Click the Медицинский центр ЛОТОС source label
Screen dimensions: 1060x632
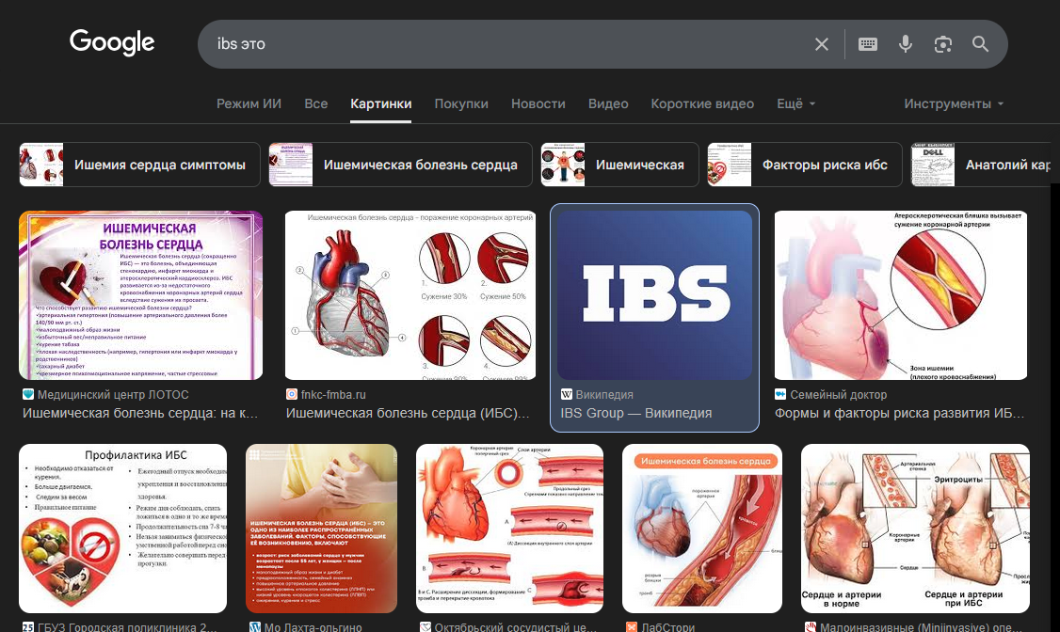113,394
